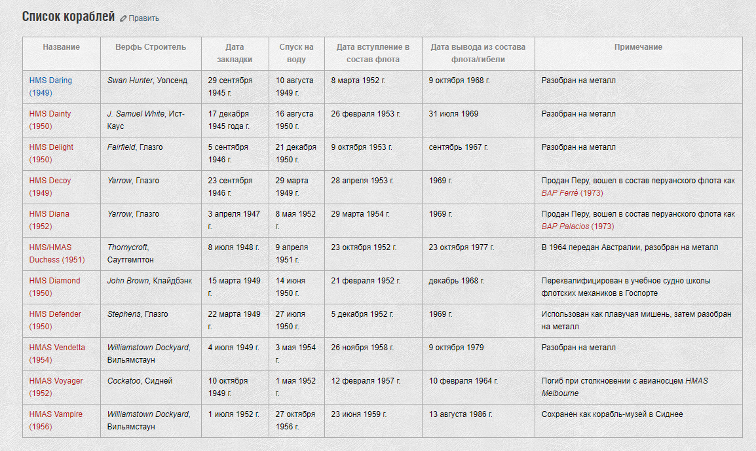Click the 27 октября 1956 г. launch cell

click(297, 420)
